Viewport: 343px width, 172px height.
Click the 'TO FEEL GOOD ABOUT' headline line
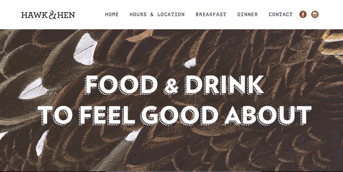pos(175,115)
